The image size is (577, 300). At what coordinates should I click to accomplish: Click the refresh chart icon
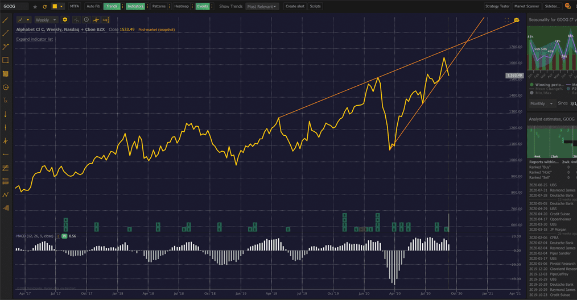tap(44, 7)
